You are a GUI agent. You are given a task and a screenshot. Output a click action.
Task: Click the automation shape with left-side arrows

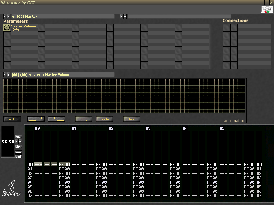[x=57, y=119]
